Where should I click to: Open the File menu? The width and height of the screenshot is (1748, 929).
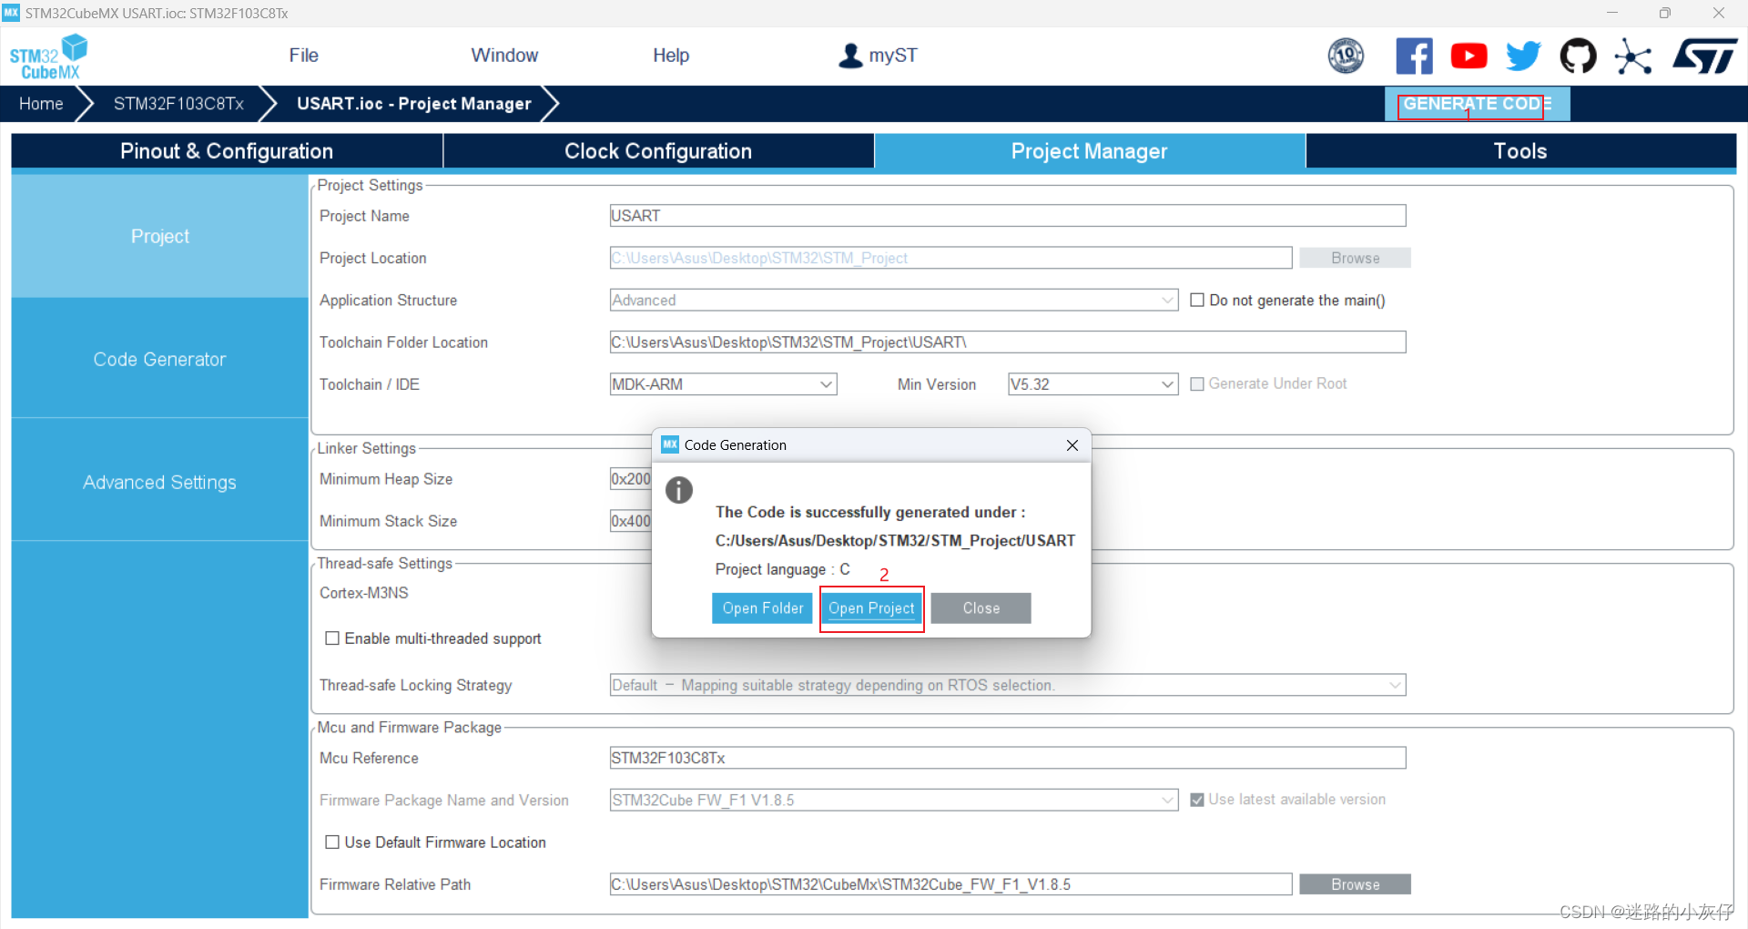pyautogui.click(x=303, y=56)
